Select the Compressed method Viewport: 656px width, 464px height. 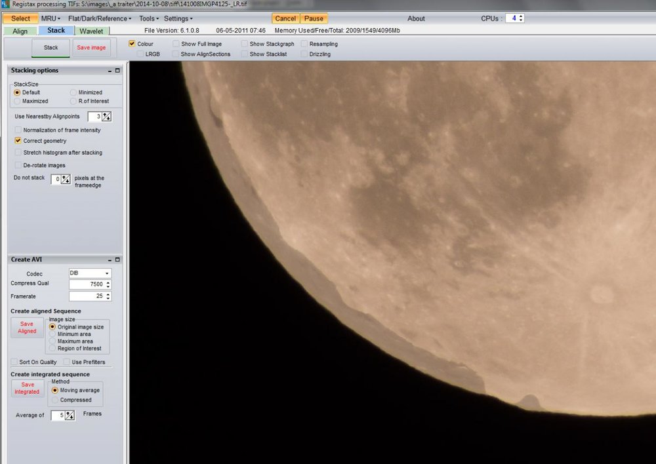click(x=56, y=400)
